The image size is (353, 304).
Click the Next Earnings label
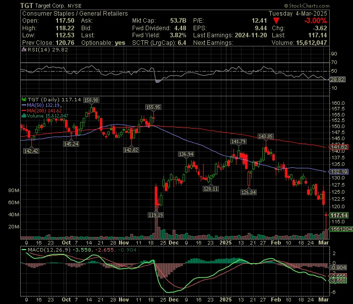pos(213,43)
